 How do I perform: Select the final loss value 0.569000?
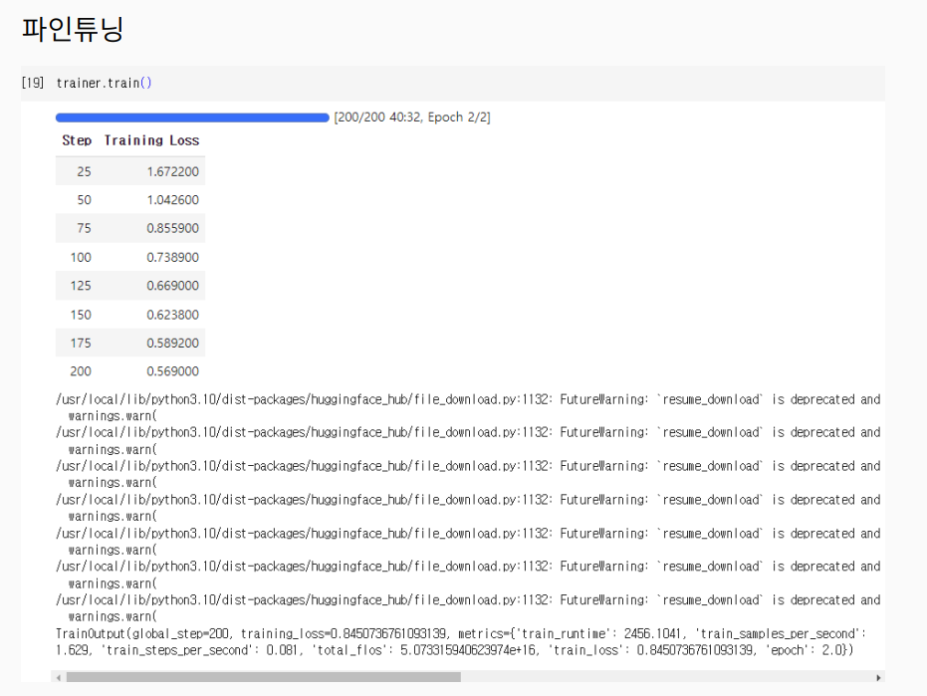click(x=172, y=371)
